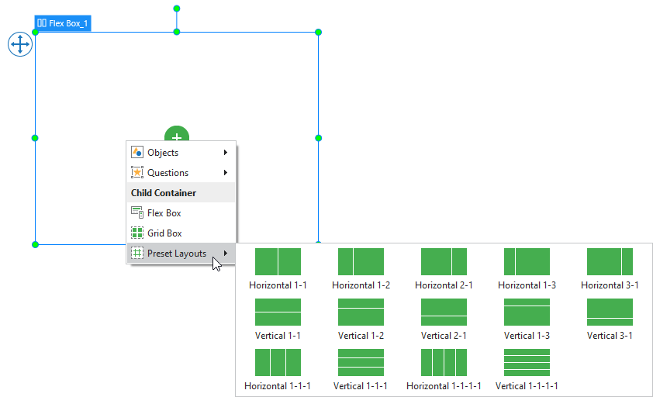The width and height of the screenshot is (653, 397).
Task: Open the Preset Layouts submenu arrow
Action: click(226, 254)
